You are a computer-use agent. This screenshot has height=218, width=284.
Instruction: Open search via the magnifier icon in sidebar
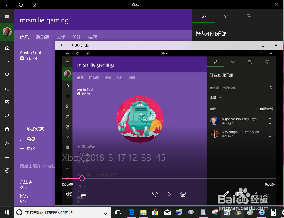pos(7,143)
